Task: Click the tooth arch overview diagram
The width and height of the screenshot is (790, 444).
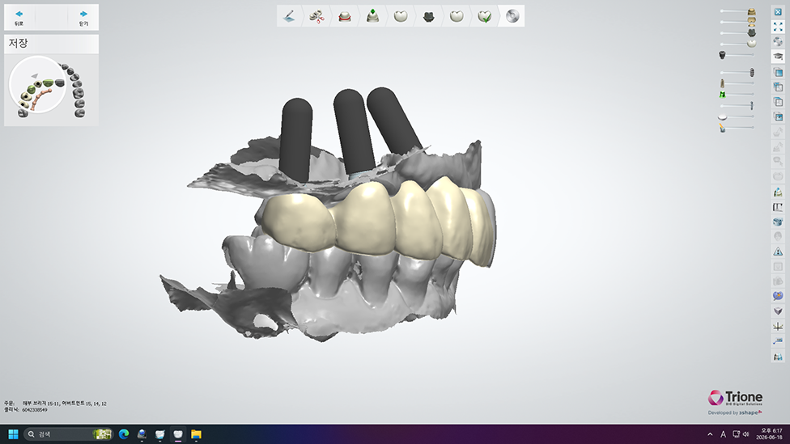Action: (x=51, y=89)
